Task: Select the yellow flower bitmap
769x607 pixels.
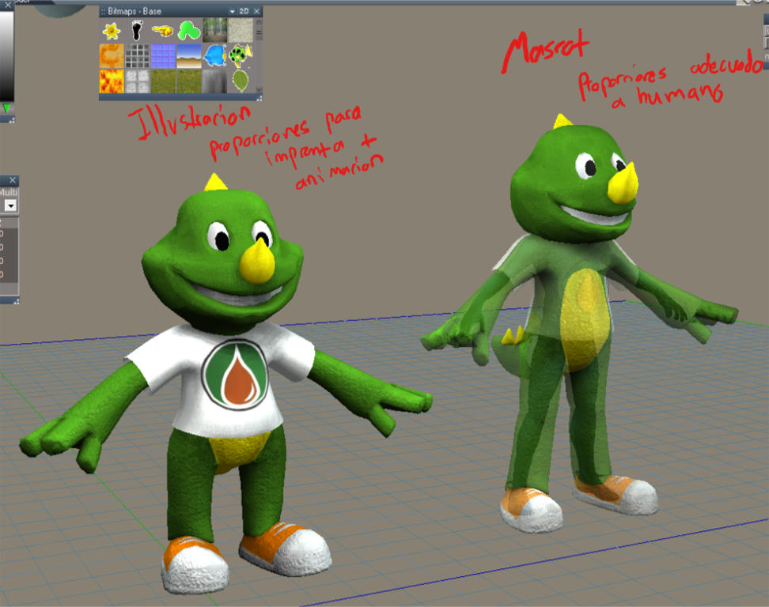Action: click(112, 30)
